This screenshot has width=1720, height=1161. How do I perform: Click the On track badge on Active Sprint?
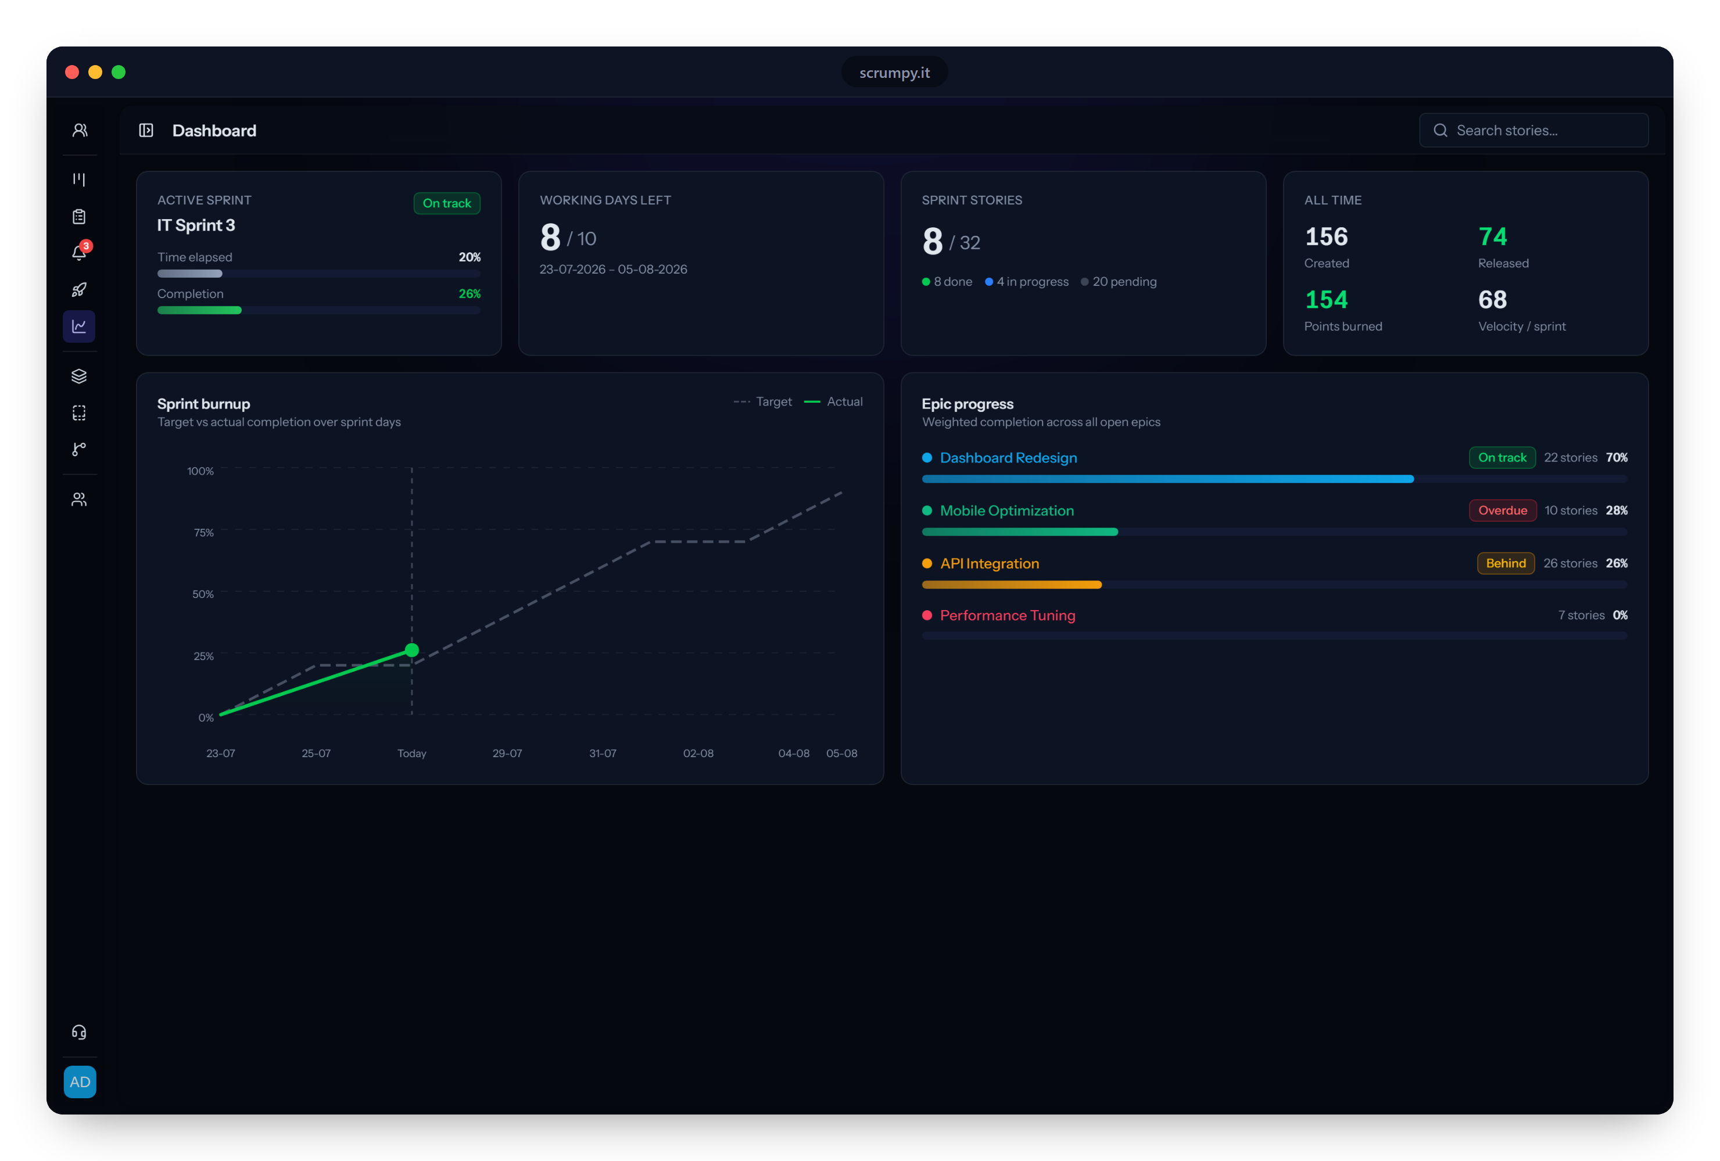pyautogui.click(x=447, y=203)
